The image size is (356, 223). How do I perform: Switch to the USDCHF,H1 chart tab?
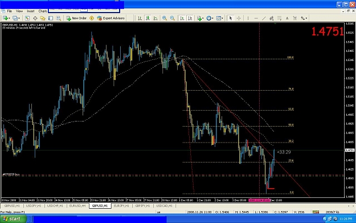click(x=55, y=206)
